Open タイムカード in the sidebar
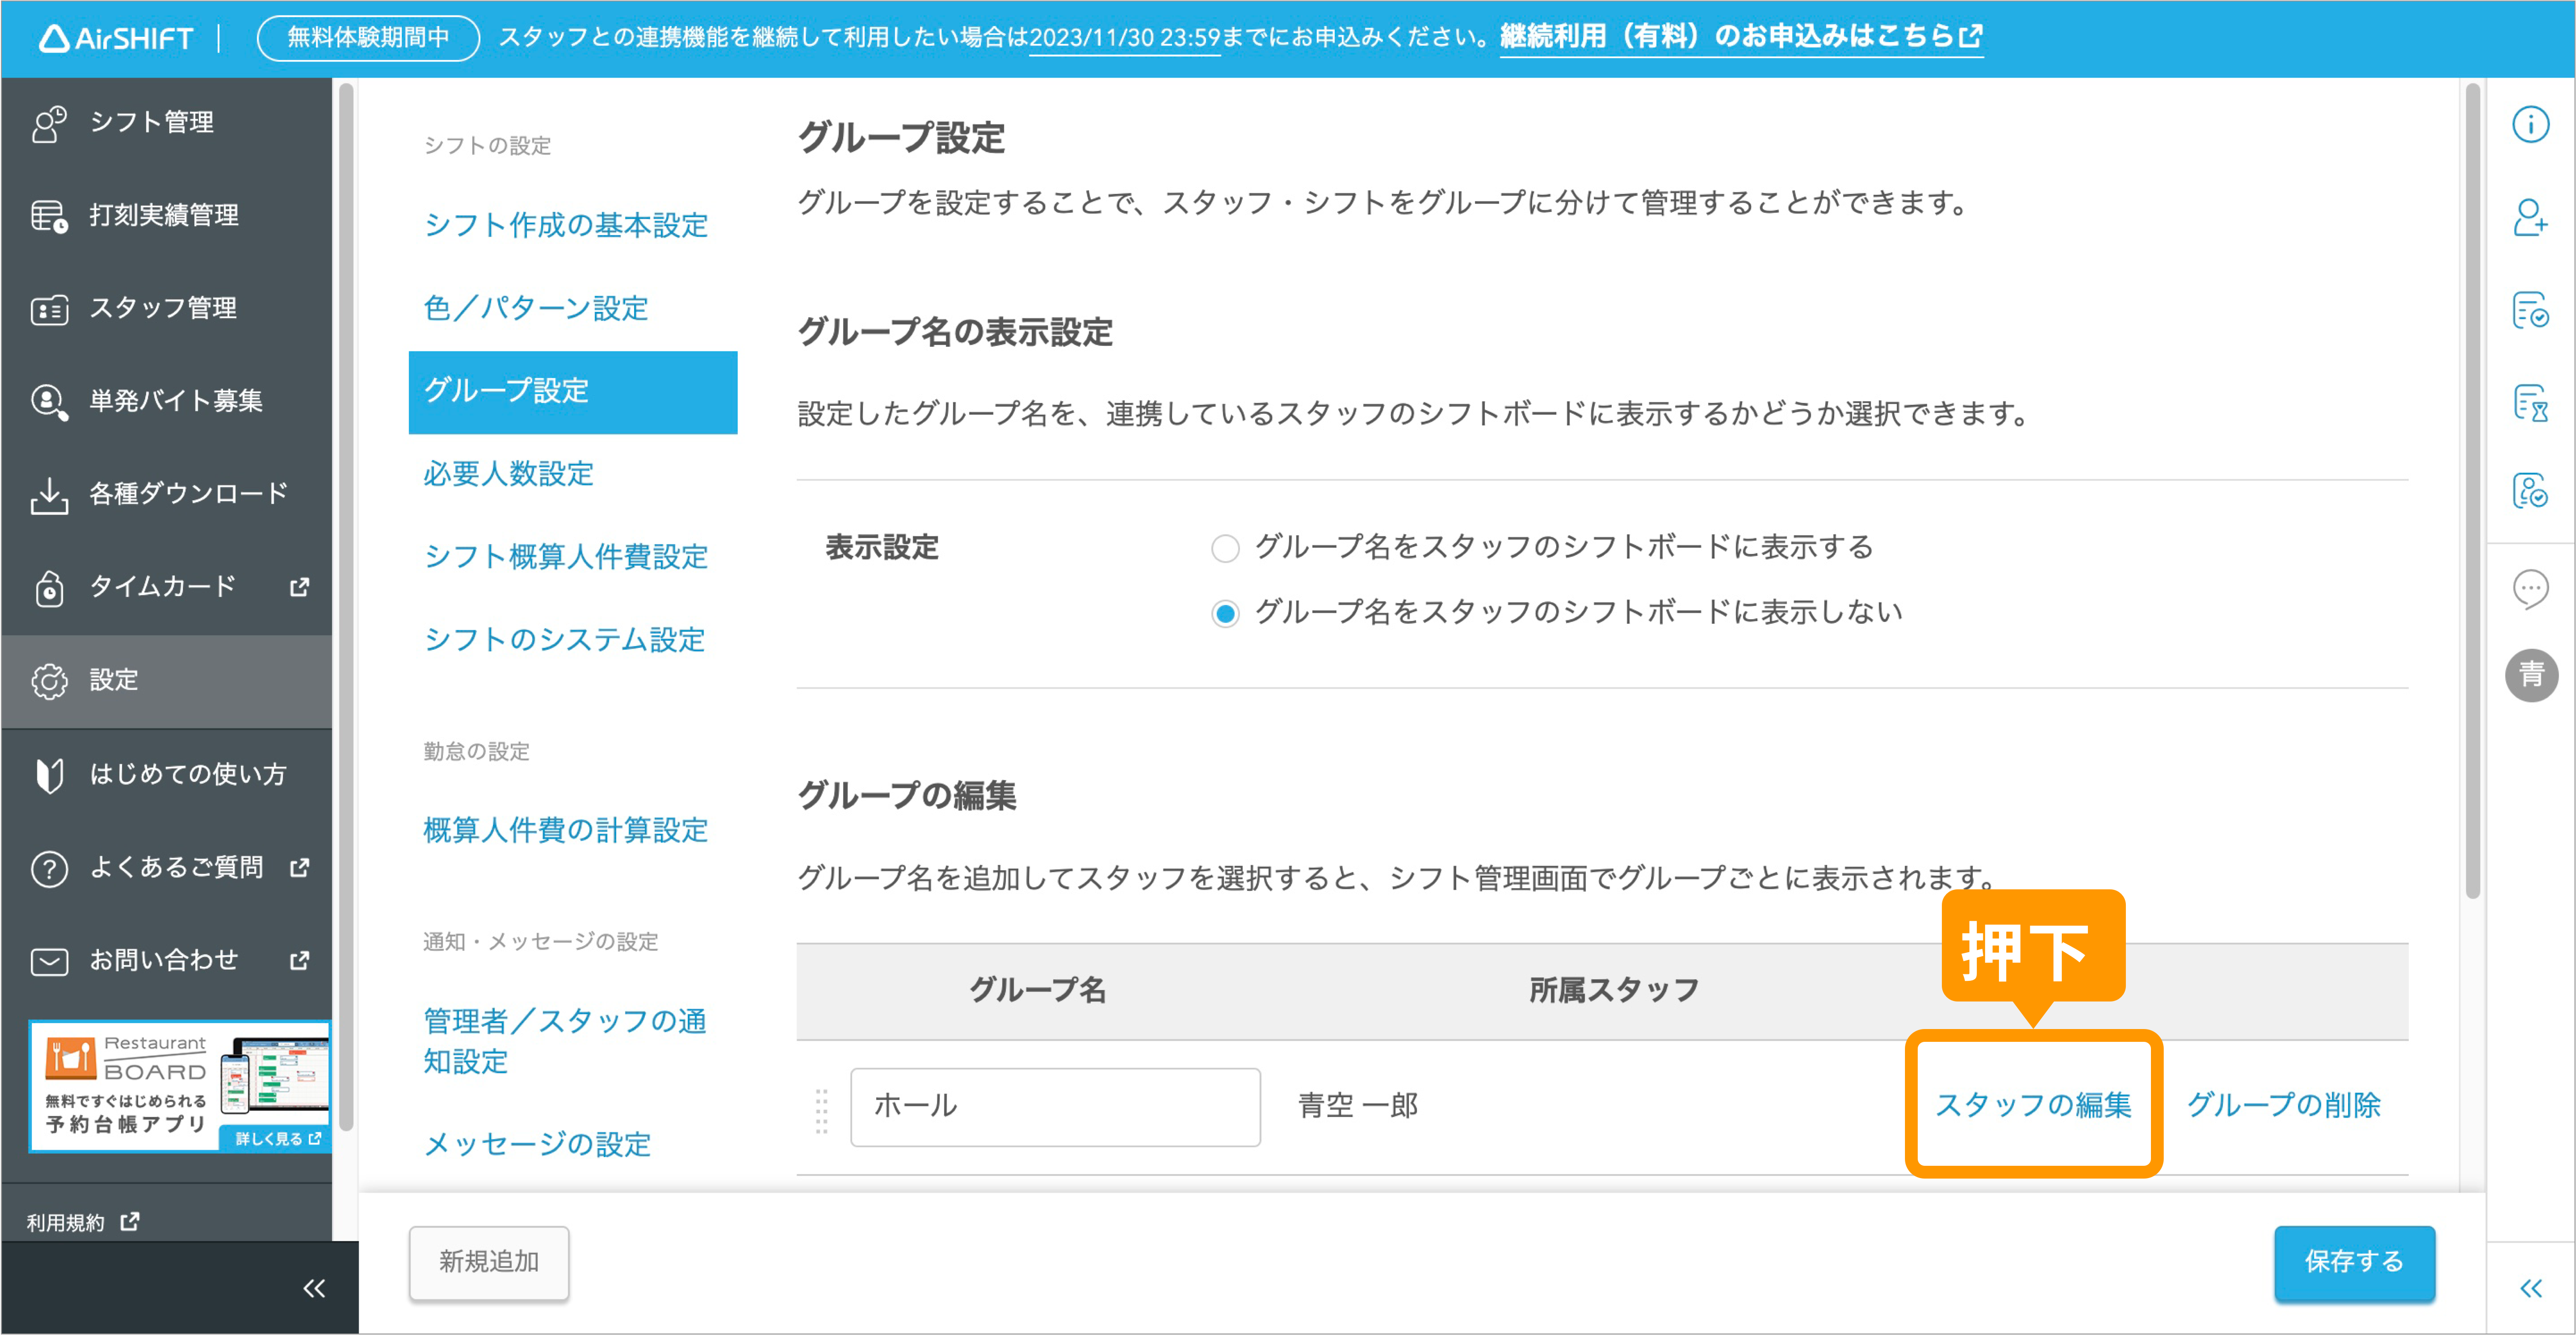 (x=166, y=587)
